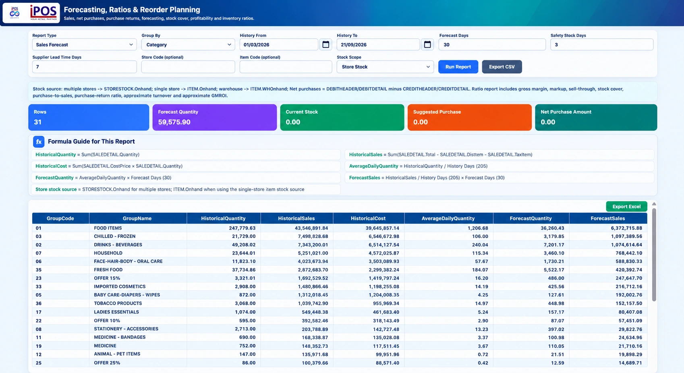This screenshot has width=684, height=373.
Task: Click the Run Report button
Action: pos(458,67)
